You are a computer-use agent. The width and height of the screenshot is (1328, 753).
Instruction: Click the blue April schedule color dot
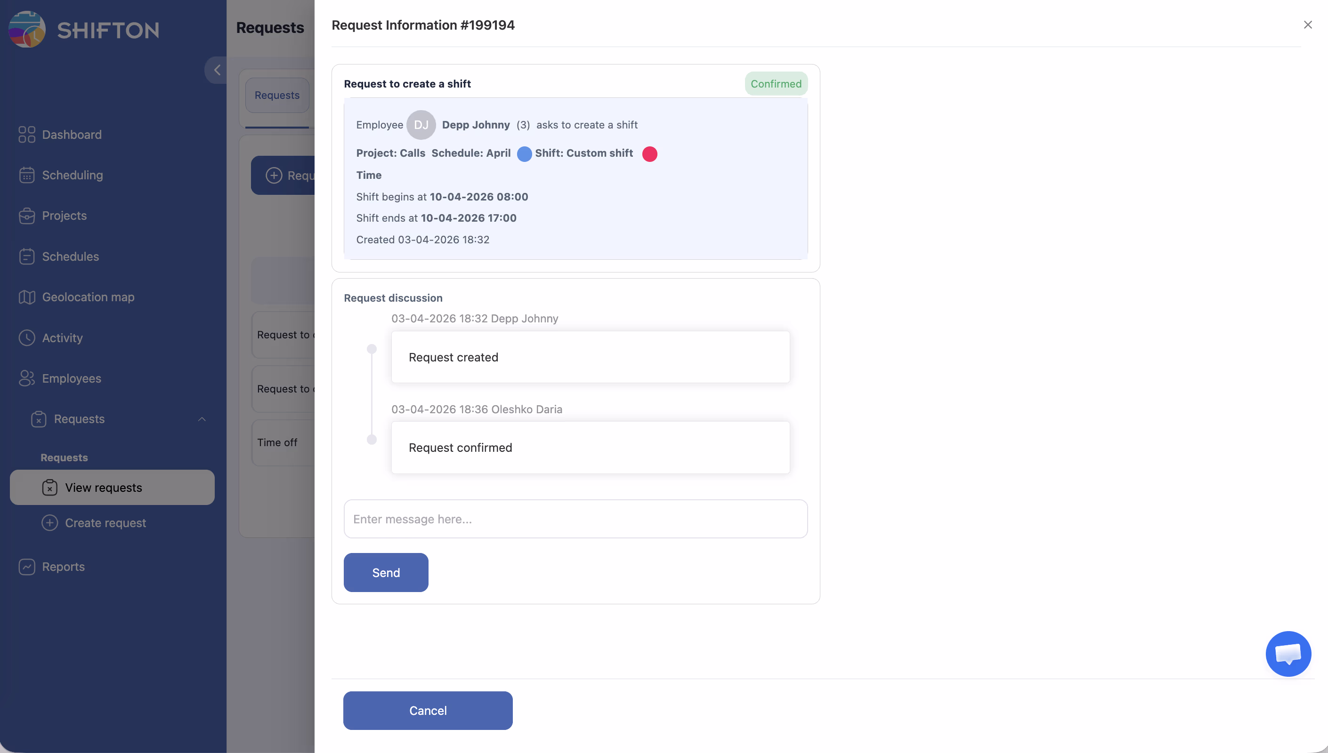coord(524,153)
